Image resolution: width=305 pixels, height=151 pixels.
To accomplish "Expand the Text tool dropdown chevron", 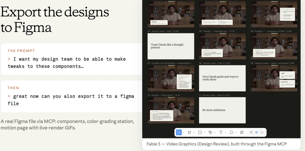I will click(x=225, y=133).
